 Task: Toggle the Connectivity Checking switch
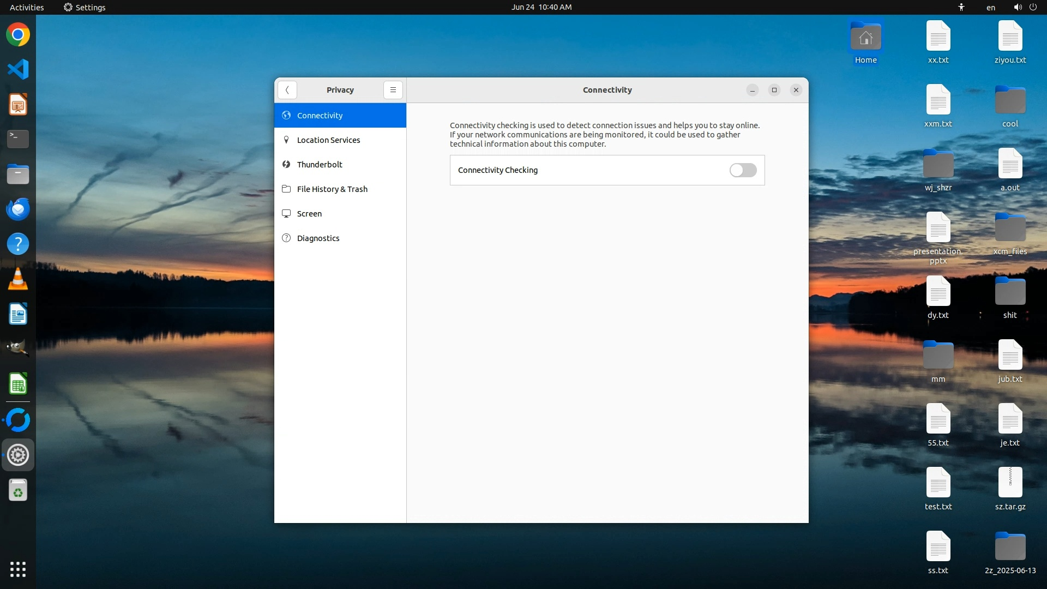pyautogui.click(x=743, y=170)
